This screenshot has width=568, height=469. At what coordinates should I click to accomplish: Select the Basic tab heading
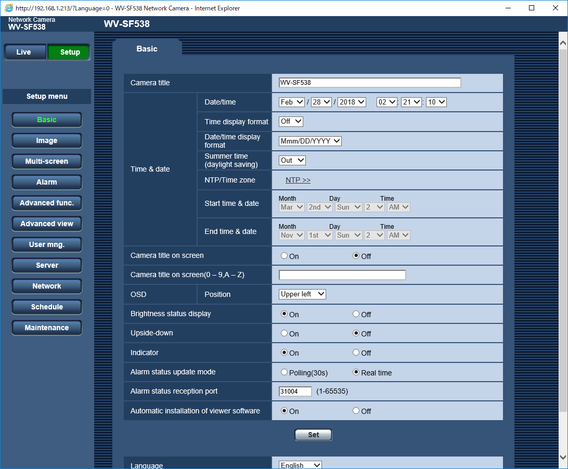(x=147, y=49)
